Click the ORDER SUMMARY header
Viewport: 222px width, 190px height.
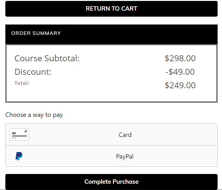pyautogui.click(x=36, y=33)
